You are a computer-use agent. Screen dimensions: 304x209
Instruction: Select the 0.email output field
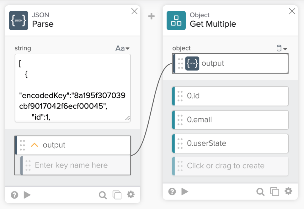coord(230,120)
